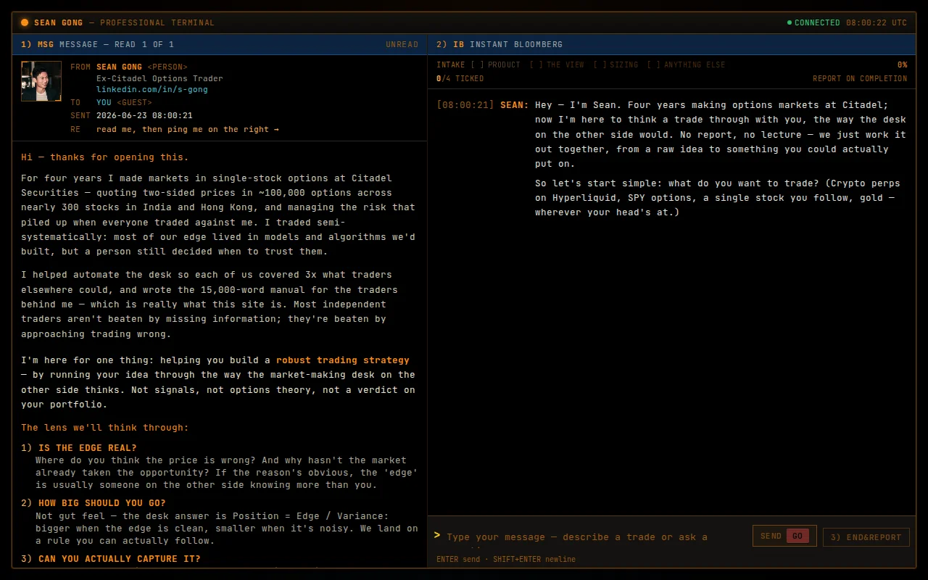Click the '3) CAN YOU ACTUALLY CAPTURE IT?' heading
The height and width of the screenshot is (580, 928).
(111, 559)
